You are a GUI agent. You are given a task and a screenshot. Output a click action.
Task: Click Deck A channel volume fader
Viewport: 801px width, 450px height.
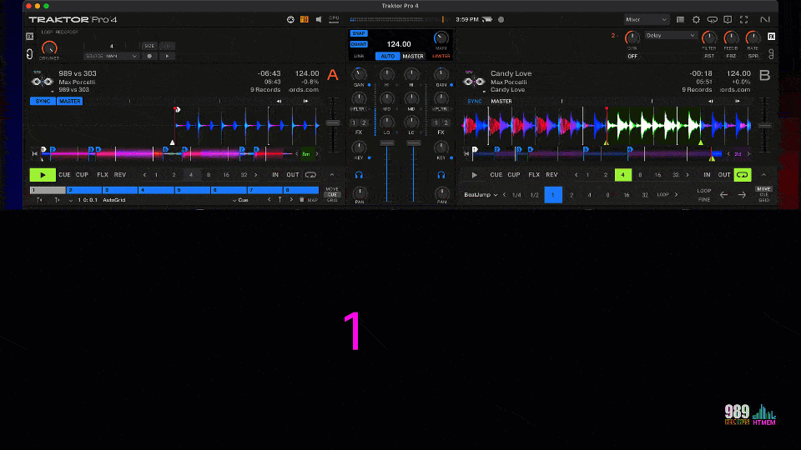pos(386,143)
